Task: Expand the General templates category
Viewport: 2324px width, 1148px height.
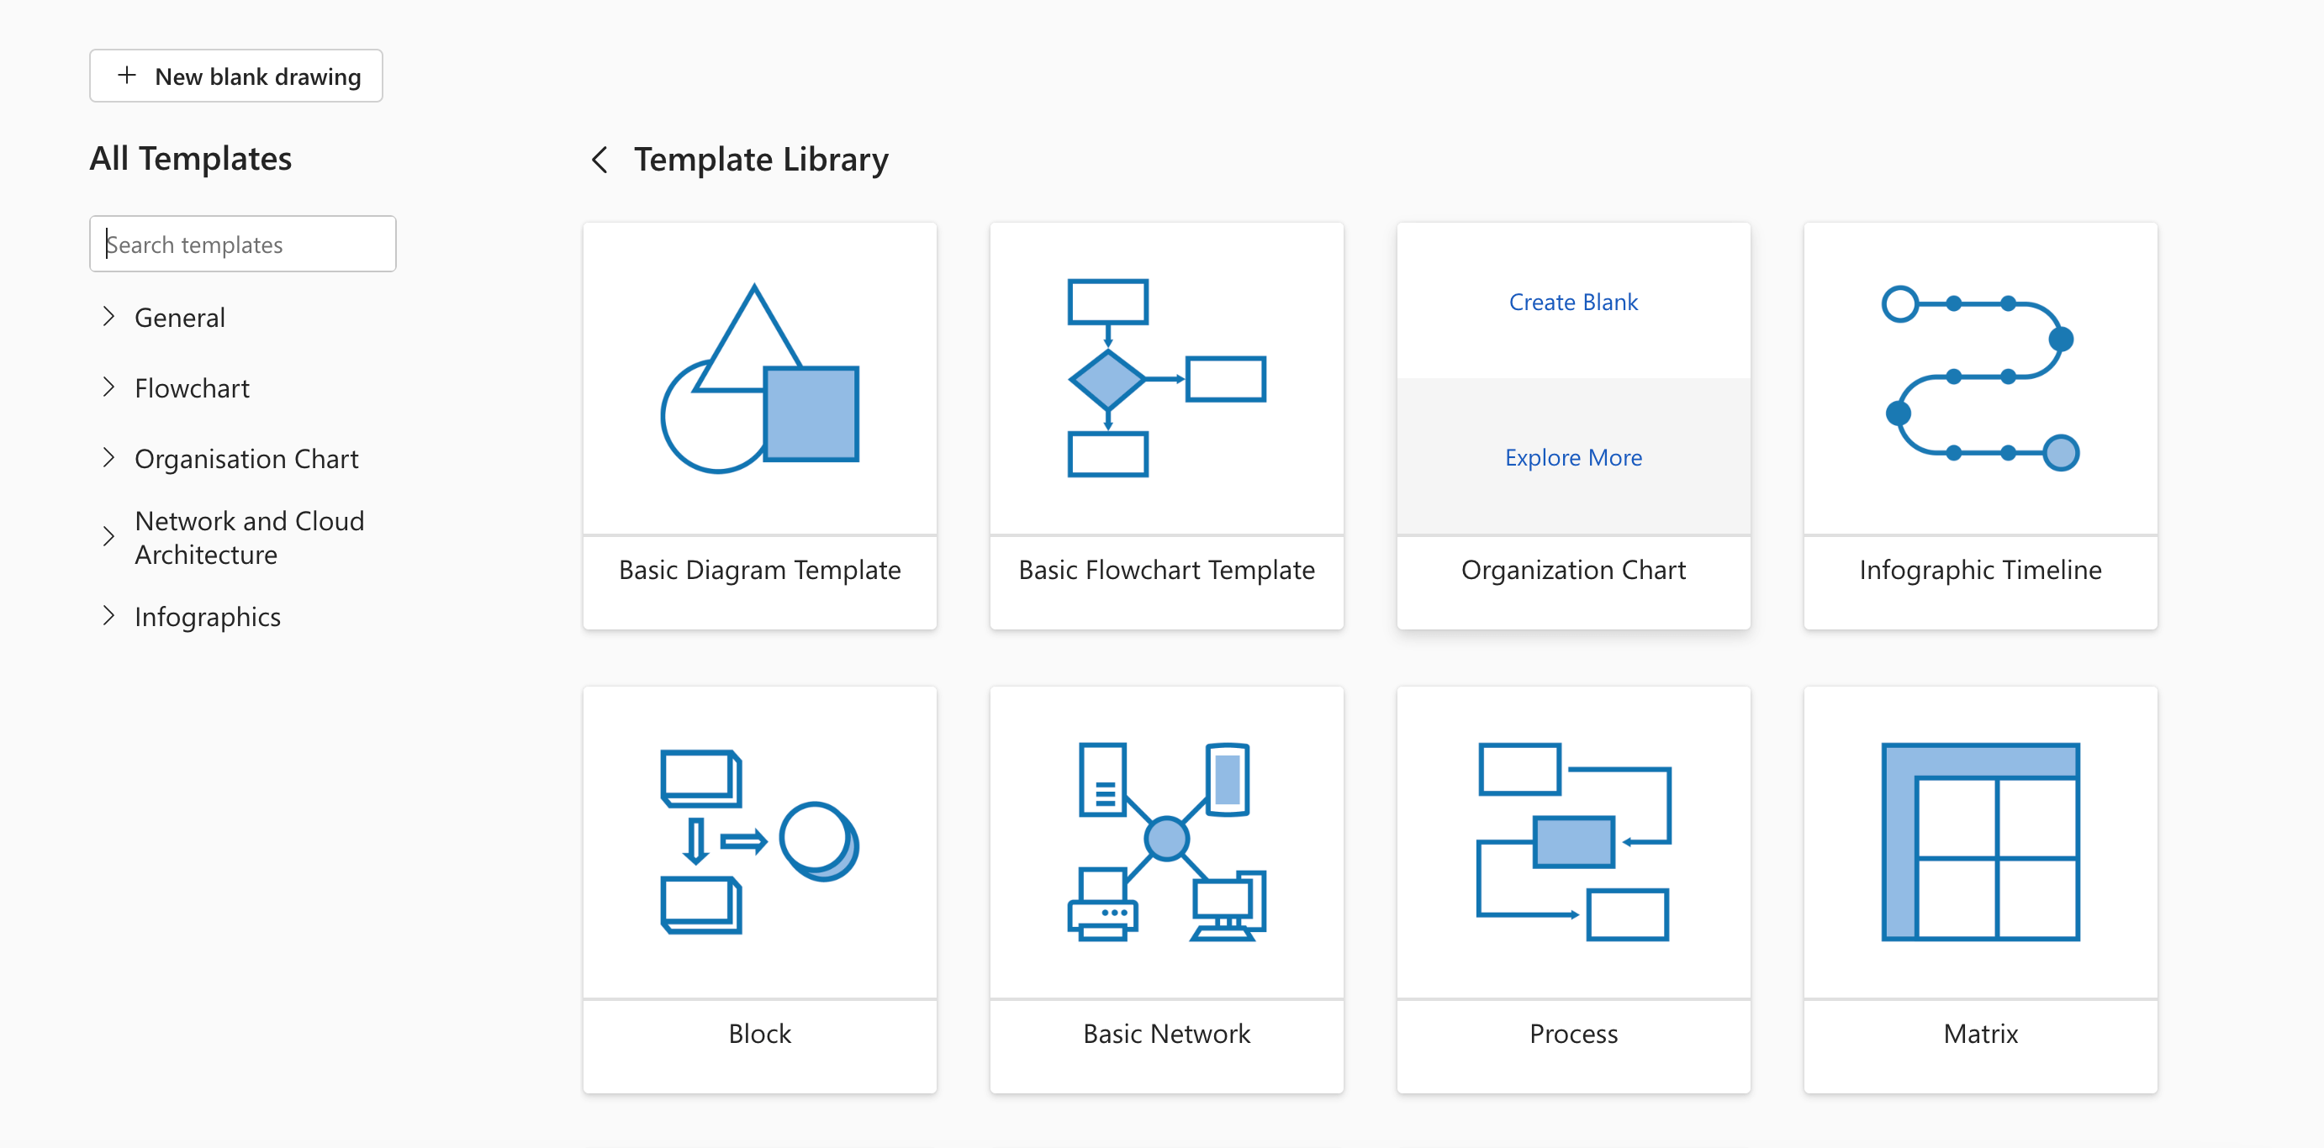Action: (109, 314)
